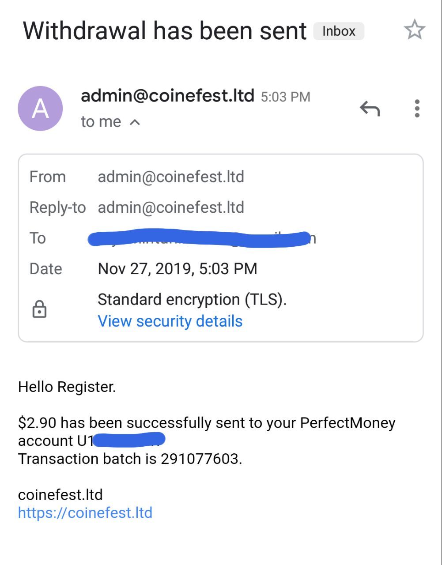Screen dimensions: 442x565
Task: Click the plain coinefest.ltd signature text
Action: [x=60, y=495]
